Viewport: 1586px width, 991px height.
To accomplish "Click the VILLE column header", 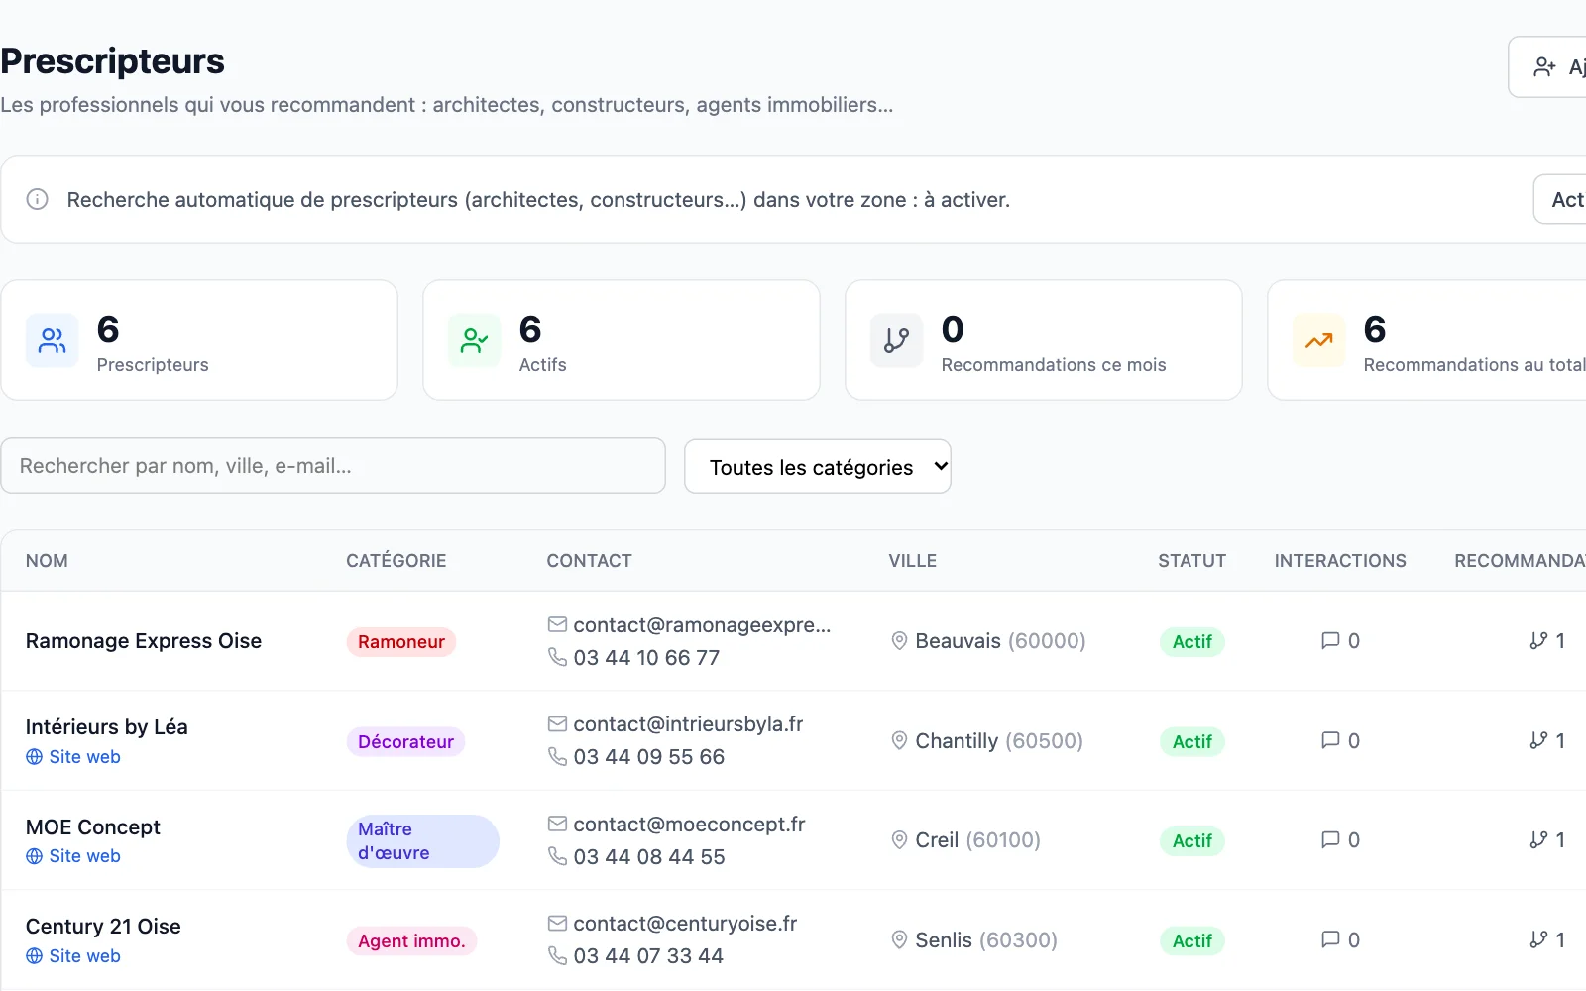I will (913, 561).
